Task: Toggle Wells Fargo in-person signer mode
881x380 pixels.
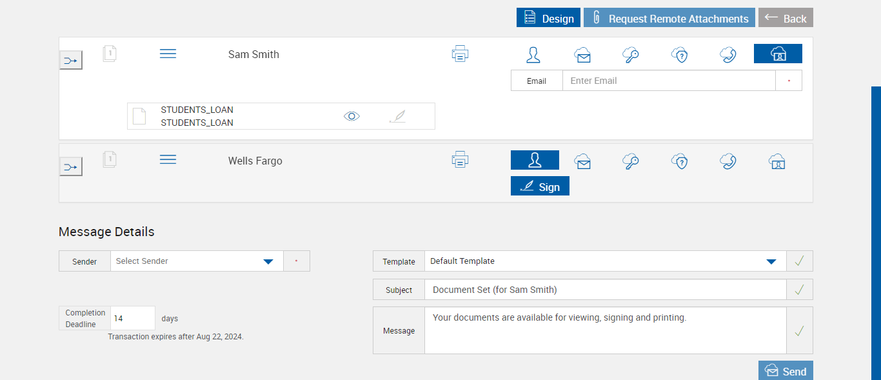Action: [535, 160]
